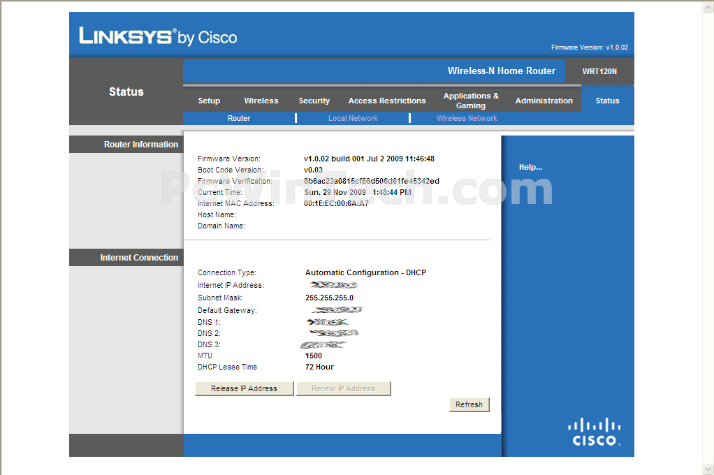Choose the Router sub-tab

(x=239, y=118)
